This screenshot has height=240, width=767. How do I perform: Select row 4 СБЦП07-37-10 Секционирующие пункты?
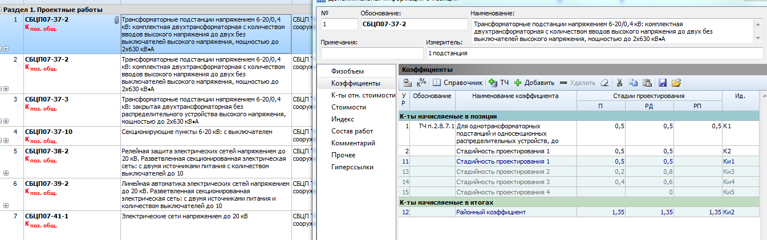tap(155, 137)
